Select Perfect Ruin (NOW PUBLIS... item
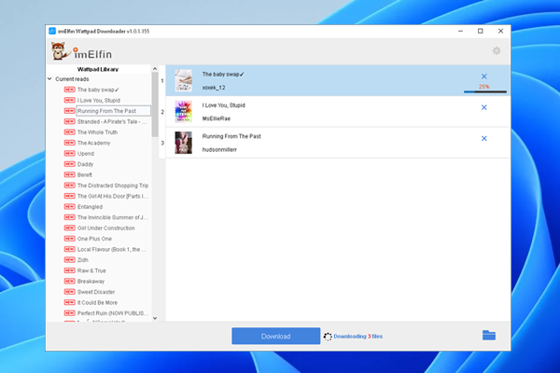 113,313
